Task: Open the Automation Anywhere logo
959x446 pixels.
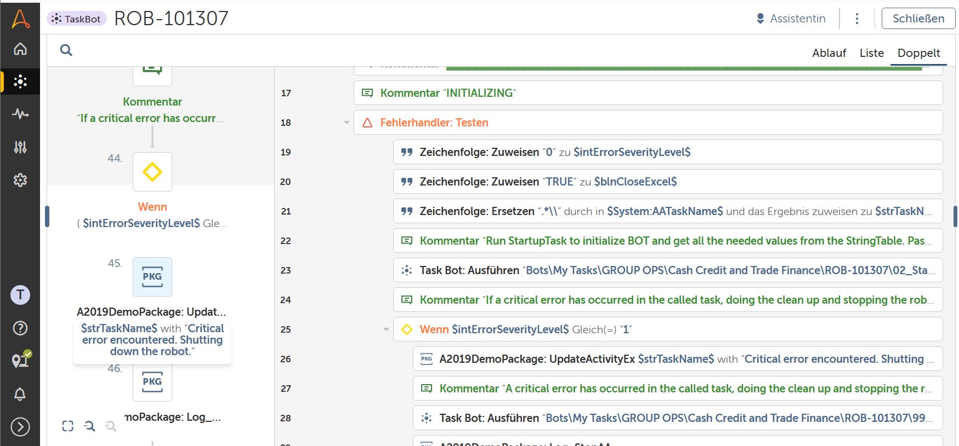Action: click(x=20, y=18)
